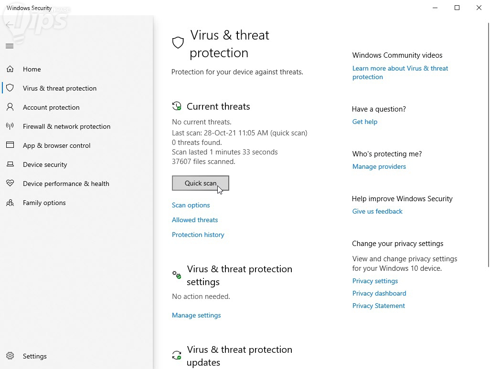Screen dimensions: 490x369
Task: Click the Firewall & network antenna icon
Action: pos(10,126)
